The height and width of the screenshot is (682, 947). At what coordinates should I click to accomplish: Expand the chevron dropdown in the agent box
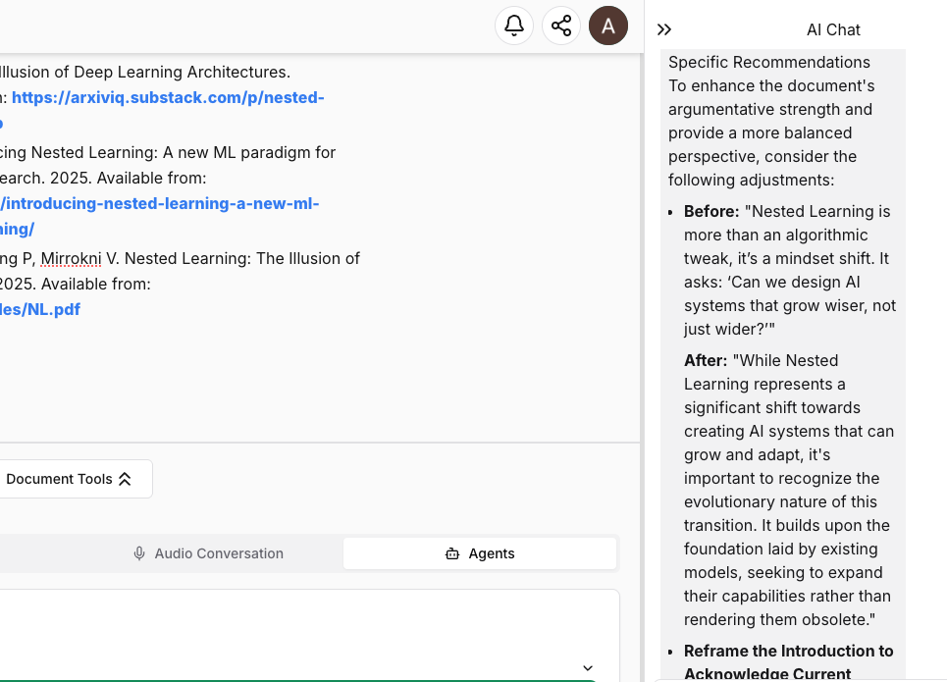(588, 668)
